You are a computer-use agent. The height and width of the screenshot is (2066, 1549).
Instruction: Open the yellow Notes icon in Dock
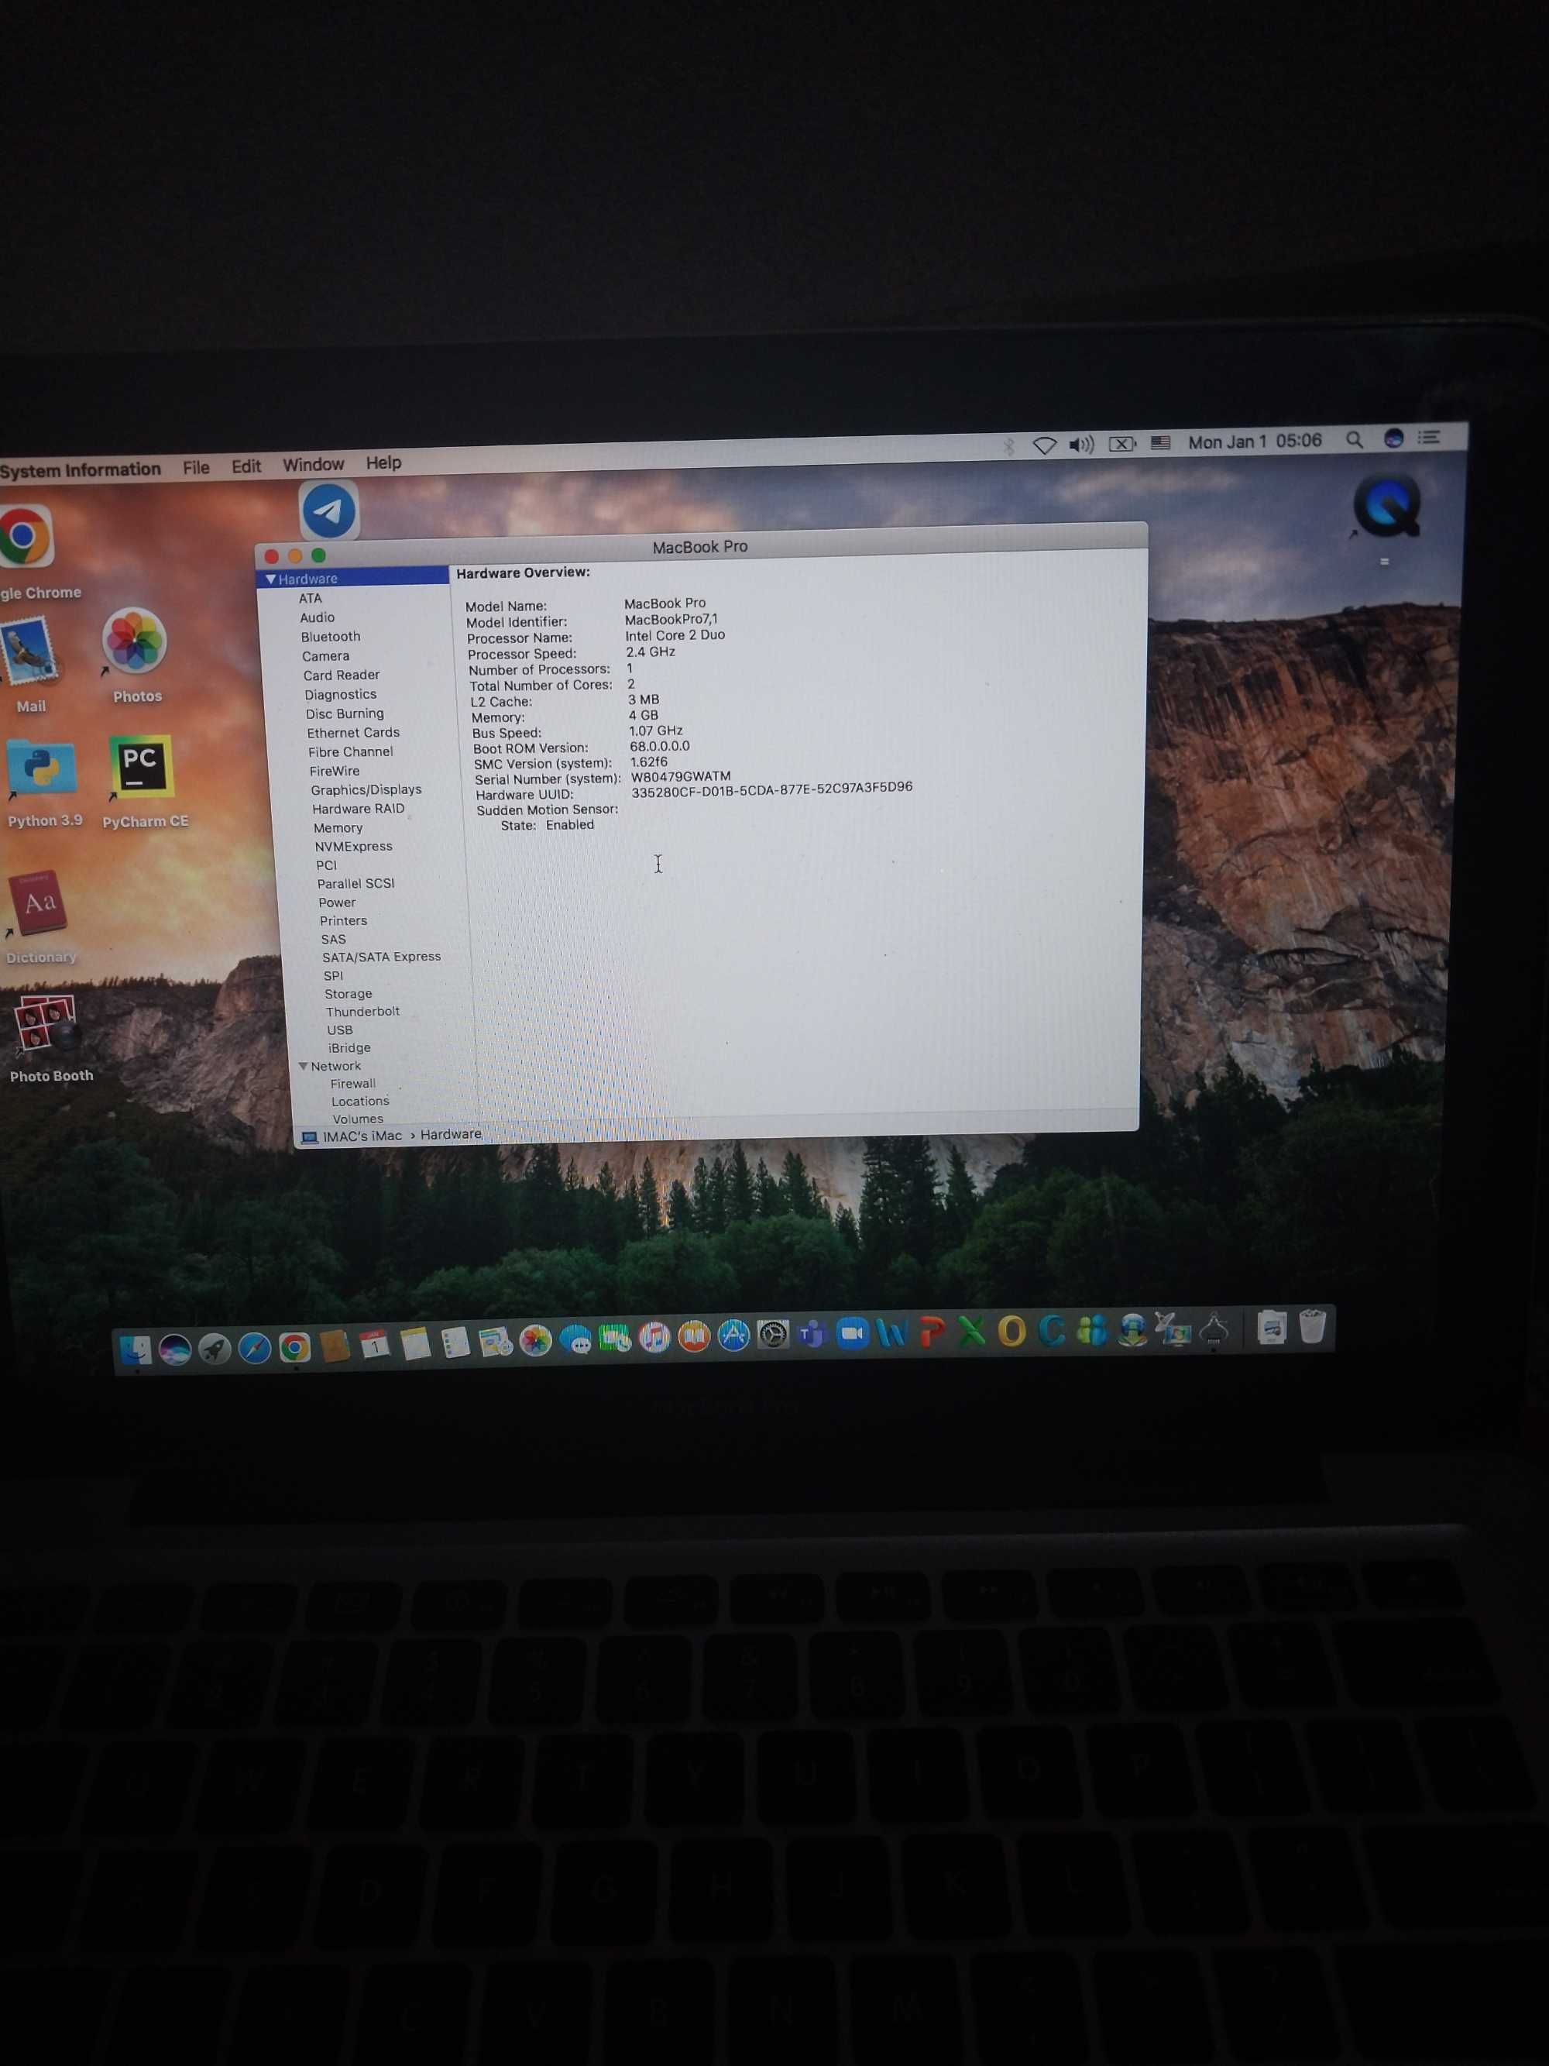point(414,1344)
